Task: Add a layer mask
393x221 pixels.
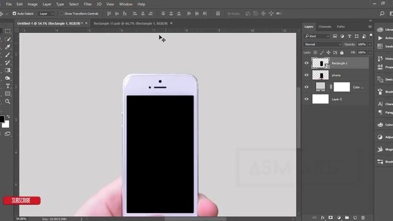Action: [x=330, y=217]
